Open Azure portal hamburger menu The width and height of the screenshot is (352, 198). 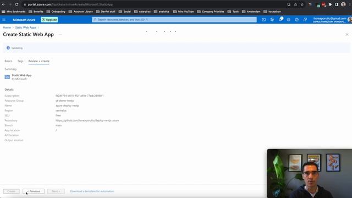click(4, 20)
